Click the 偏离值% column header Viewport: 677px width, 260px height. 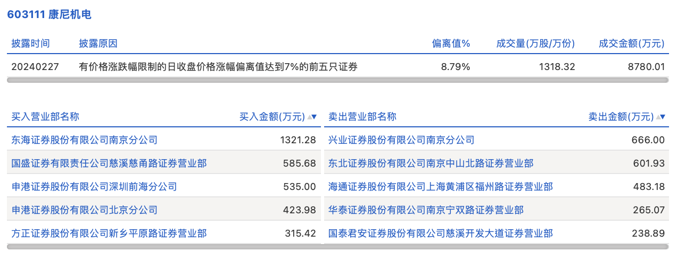coord(451,44)
